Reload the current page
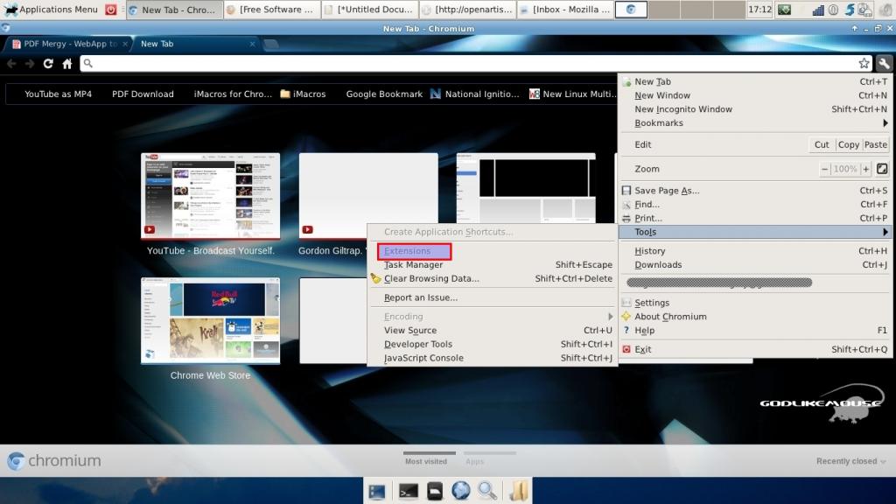The height and width of the screenshot is (504, 896). click(48, 63)
